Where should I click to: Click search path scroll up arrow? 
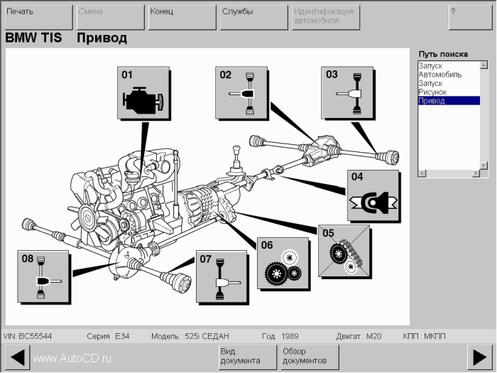point(484,65)
